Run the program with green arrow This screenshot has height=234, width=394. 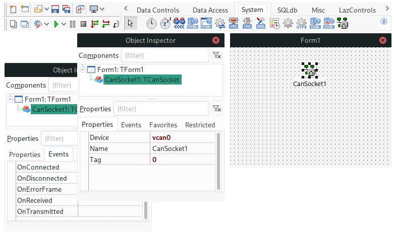[57, 24]
